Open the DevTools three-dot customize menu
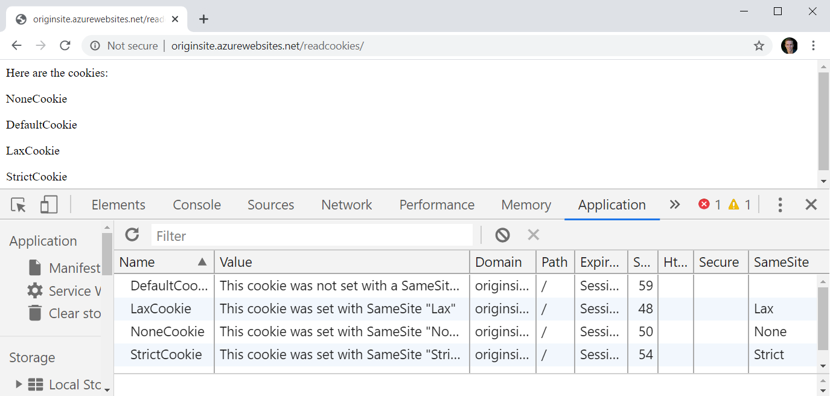 (x=780, y=205)
